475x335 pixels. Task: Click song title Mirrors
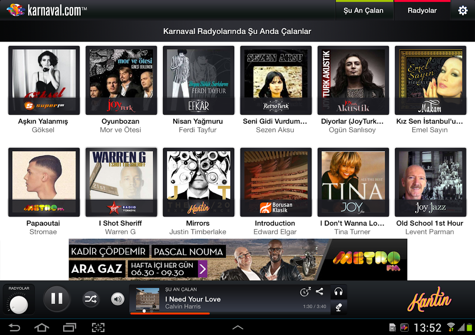pos(198,223)
